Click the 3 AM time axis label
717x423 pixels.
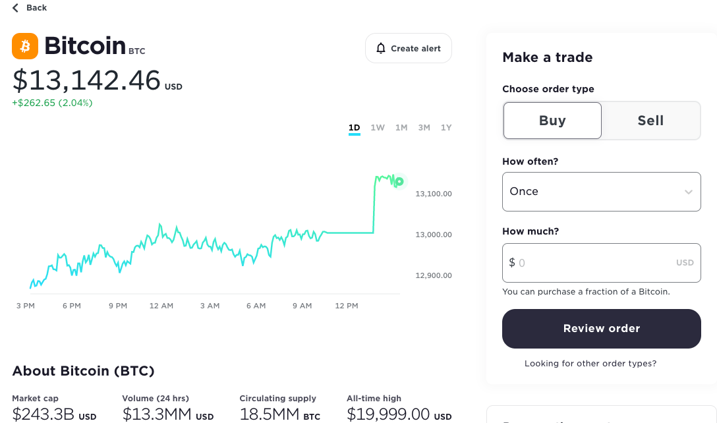pos(210,306)
